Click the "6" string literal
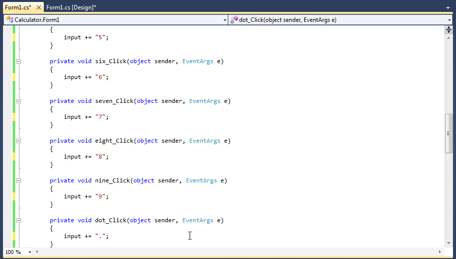 [100, 77]
